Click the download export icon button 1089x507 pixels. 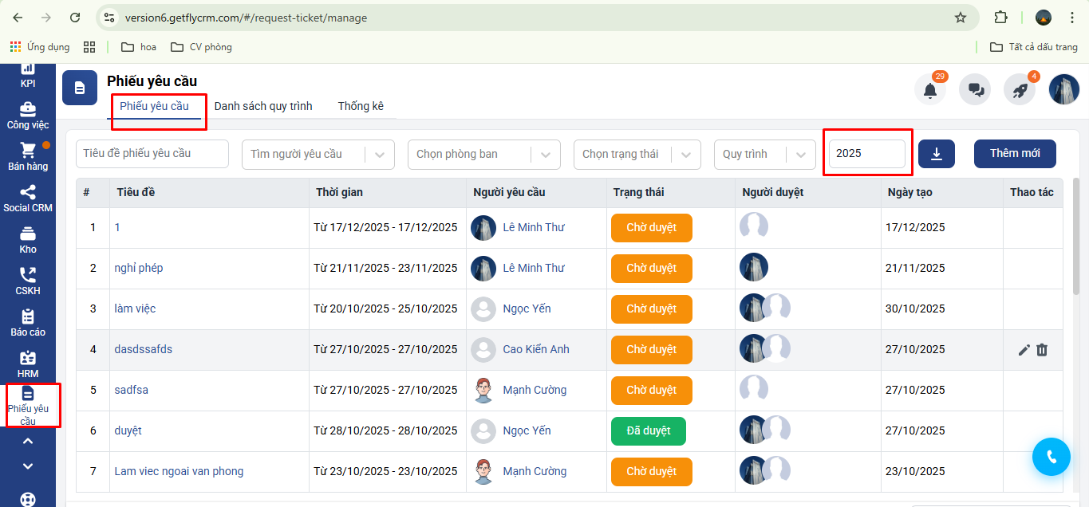click(x=937, y=154)
